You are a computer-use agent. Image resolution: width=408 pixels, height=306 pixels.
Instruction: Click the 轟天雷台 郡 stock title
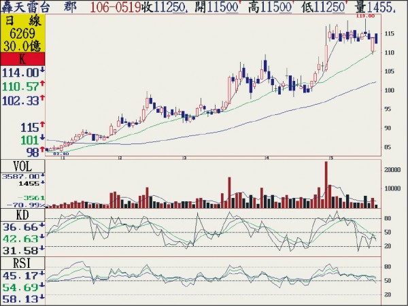pyautogui.click(x=39, y=7)
